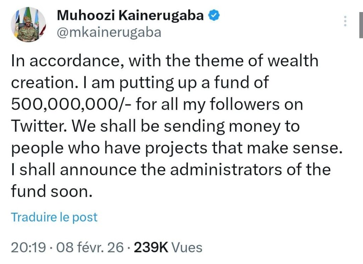Click the 20:19 post timestamp

[28, 247]
